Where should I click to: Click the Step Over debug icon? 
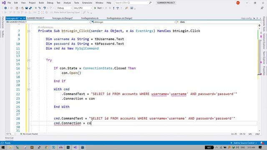pos(118,8)
